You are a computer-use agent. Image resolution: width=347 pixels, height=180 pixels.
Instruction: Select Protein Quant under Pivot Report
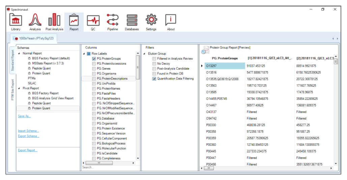click(x=41, y=108)
